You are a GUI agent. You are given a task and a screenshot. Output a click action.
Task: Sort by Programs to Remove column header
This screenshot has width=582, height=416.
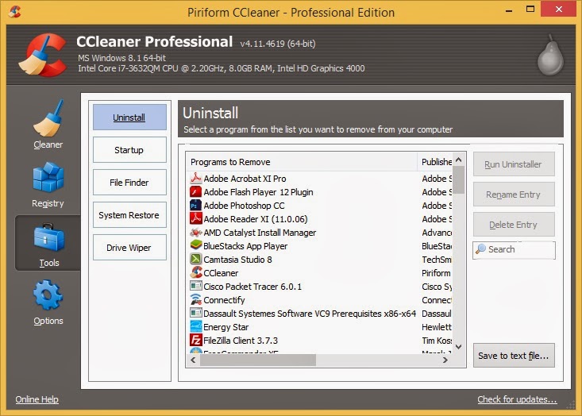(x=302, y=162)
